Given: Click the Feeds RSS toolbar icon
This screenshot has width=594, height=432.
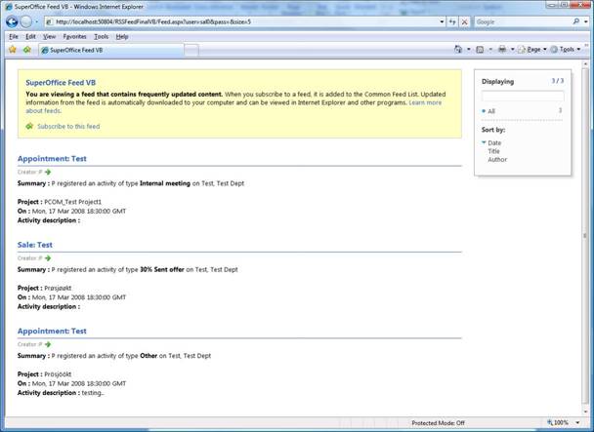Looking at the screenshot, I should [481, 49].
